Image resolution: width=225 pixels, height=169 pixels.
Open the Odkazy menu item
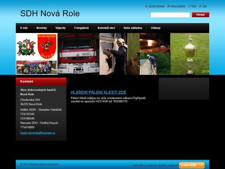pos(156,28)
